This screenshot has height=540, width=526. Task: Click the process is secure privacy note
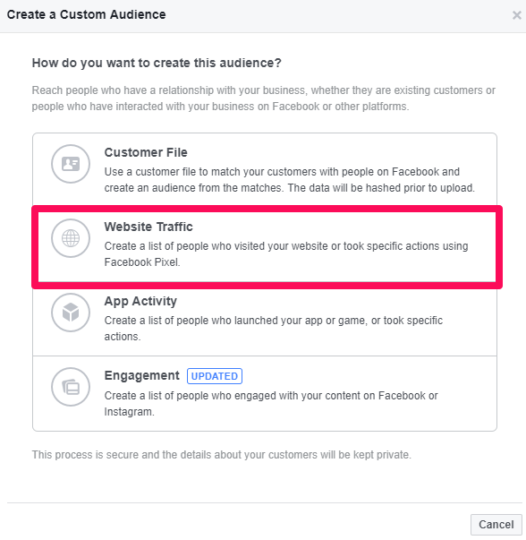pyautogui.click(x=222, y=455)
